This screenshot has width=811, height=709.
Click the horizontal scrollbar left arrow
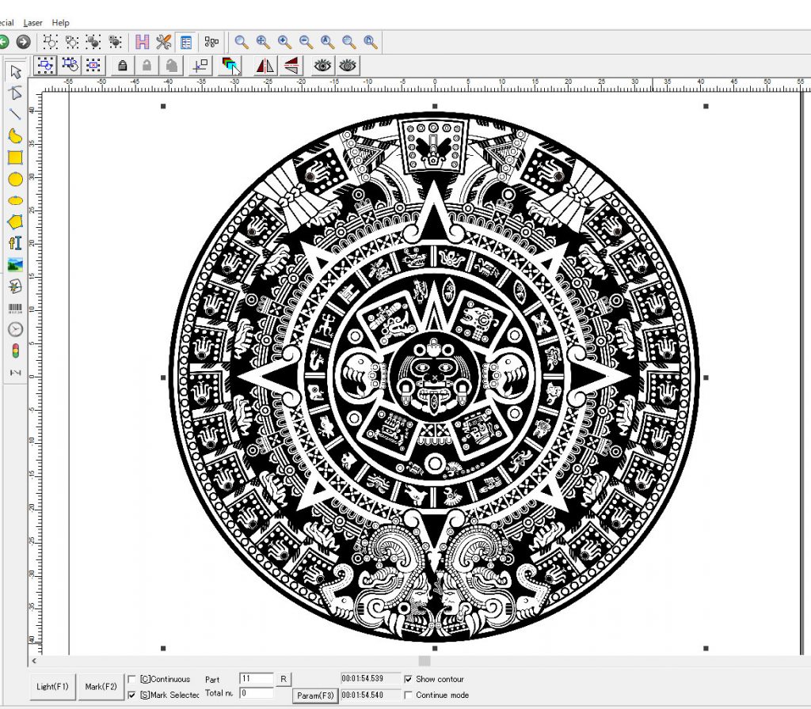point(34,661)
